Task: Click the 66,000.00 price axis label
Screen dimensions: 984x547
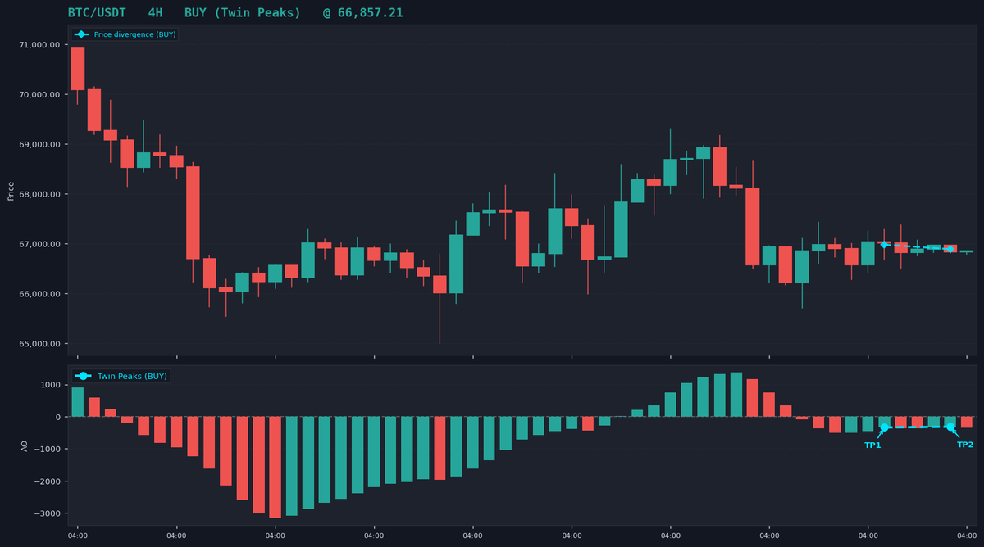Action: tap(39, 295)
